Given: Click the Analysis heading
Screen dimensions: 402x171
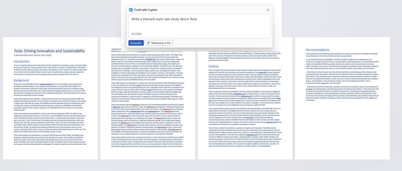Looking at the screenshot, I should coord(213,67).
